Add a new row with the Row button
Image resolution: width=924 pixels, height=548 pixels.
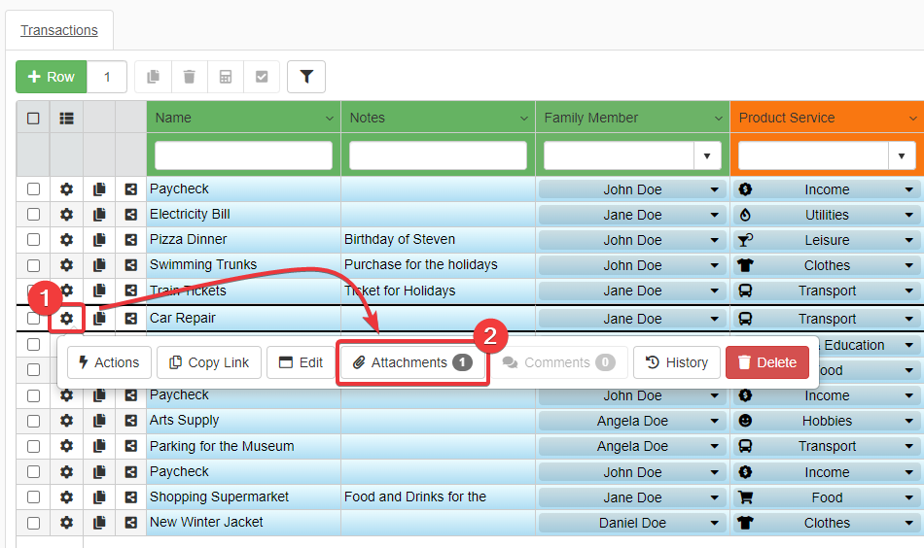(52, 77)
